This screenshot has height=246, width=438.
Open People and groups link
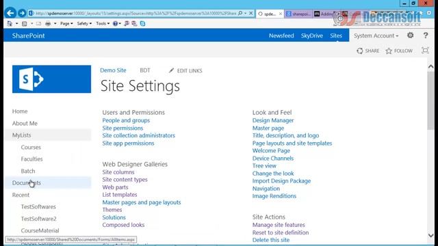[x=126, y=120]
